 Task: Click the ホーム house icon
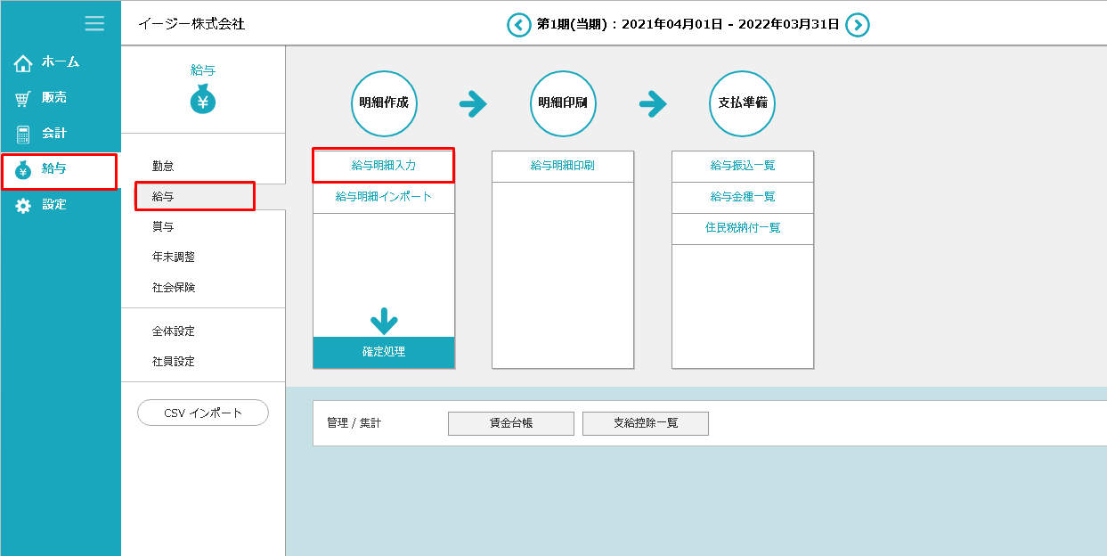pos(23,63)
